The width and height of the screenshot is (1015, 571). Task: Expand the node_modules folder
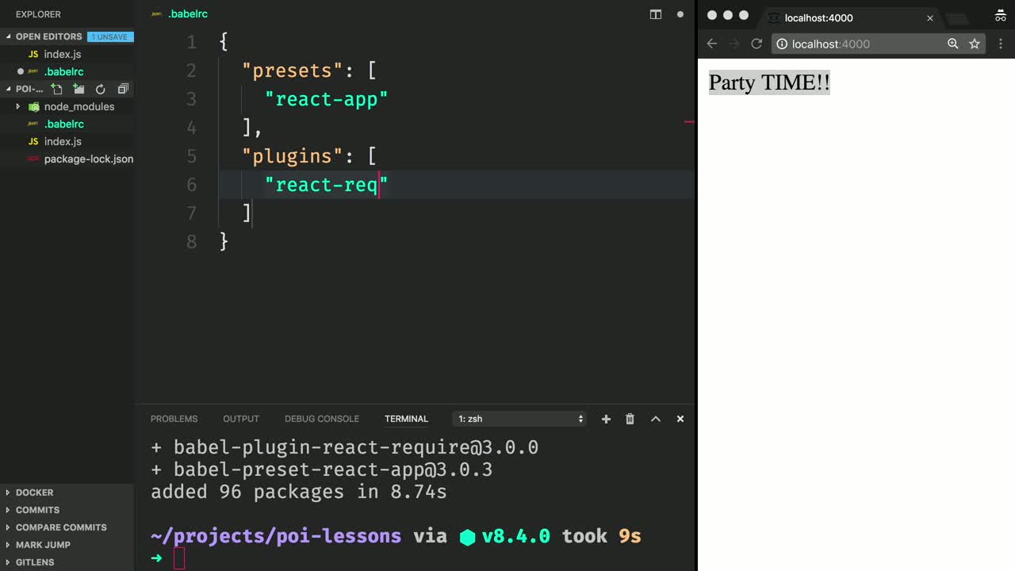18,106
